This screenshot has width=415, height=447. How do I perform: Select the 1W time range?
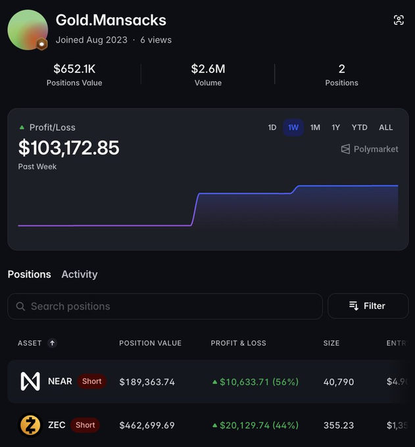tap(293, 128)
